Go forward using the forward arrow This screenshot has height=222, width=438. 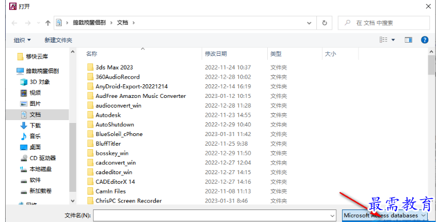(27, 23)
